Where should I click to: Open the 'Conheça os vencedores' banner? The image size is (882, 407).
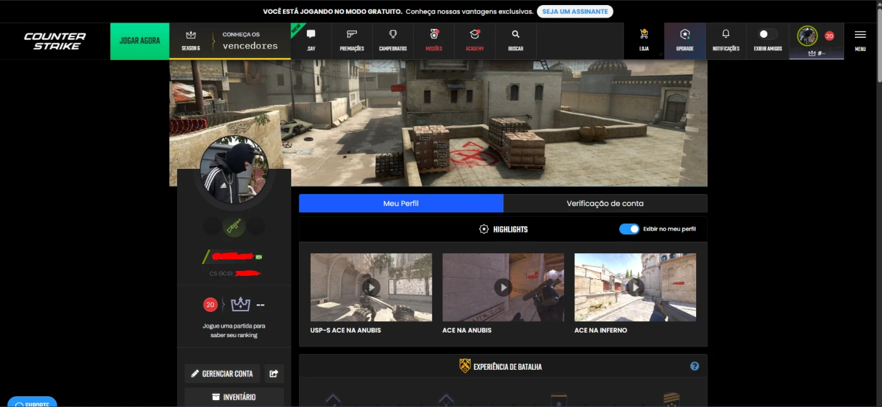tap(250, 41)
